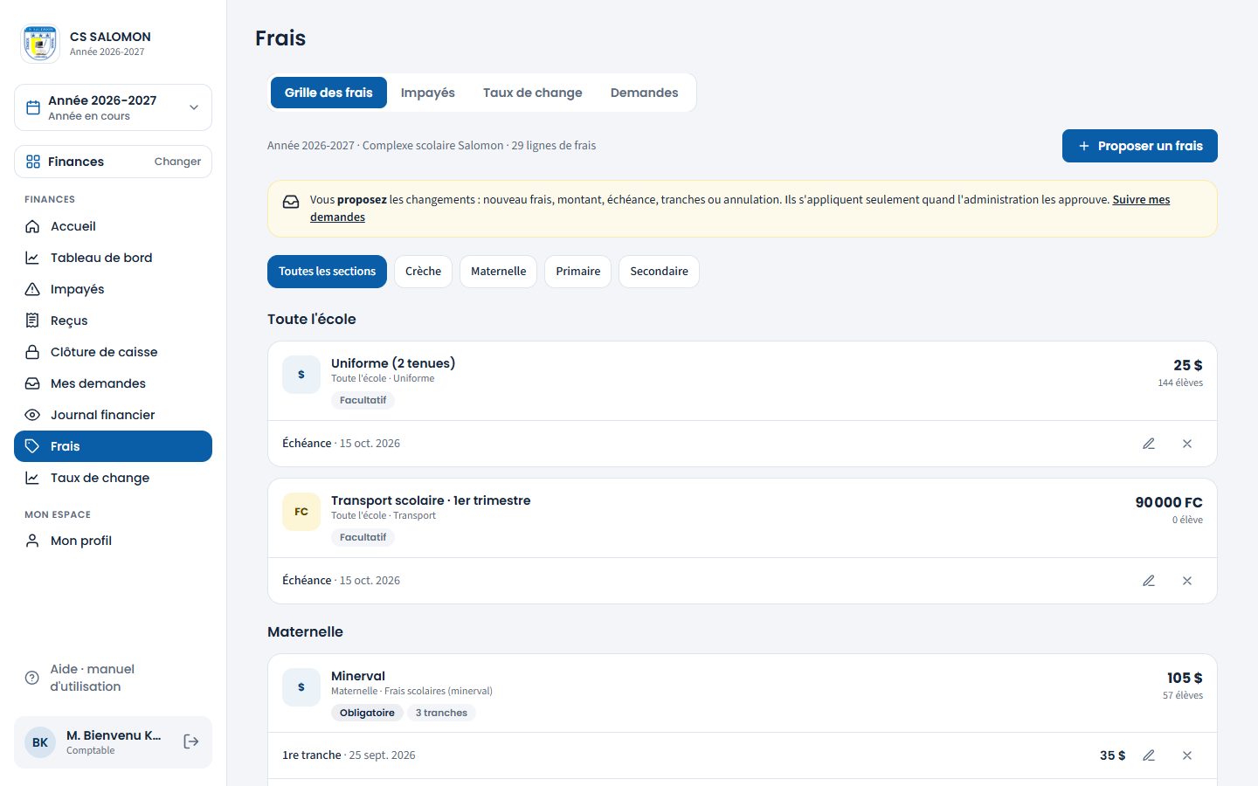This screenshot has height=786, width=1258.
Task: Click the BK user avatar
Action: (x=40, y=742)
